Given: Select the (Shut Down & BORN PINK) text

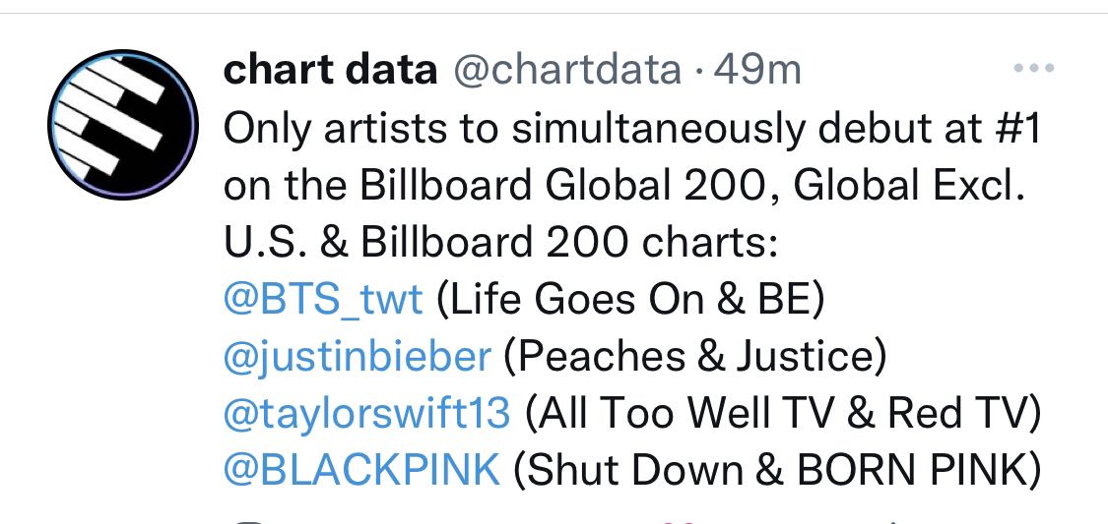Looking at the screenshot, I should 777,471.
